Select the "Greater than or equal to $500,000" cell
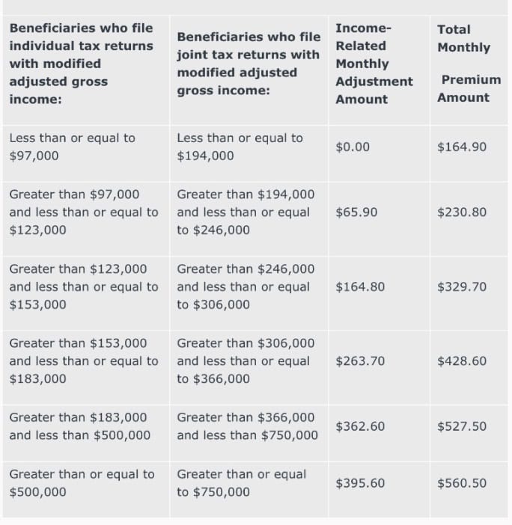This screenshot has width=512, height=525. click(x=82, y=483)
